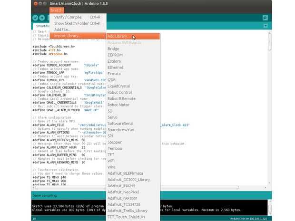295x221 pixels.
Task: Select the Robot Motor library
Action: 133,105
